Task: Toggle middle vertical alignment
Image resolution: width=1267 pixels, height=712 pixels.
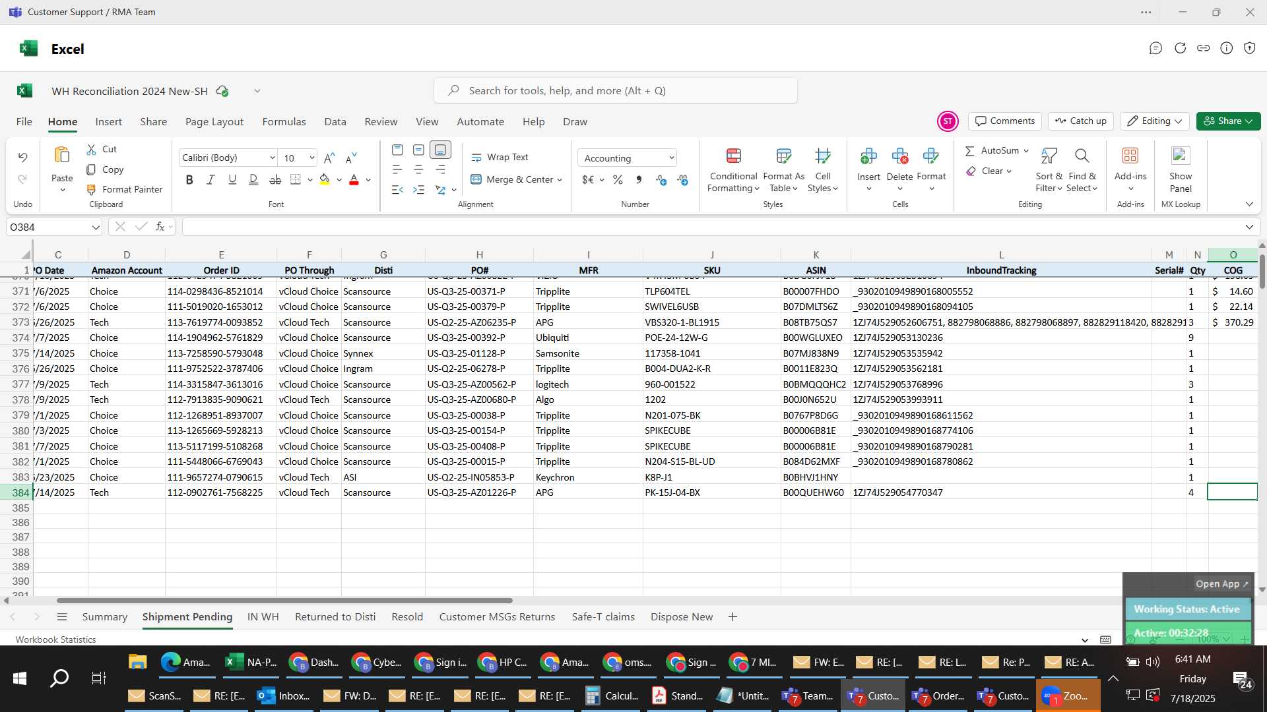Action: click(x=418, y=150)
